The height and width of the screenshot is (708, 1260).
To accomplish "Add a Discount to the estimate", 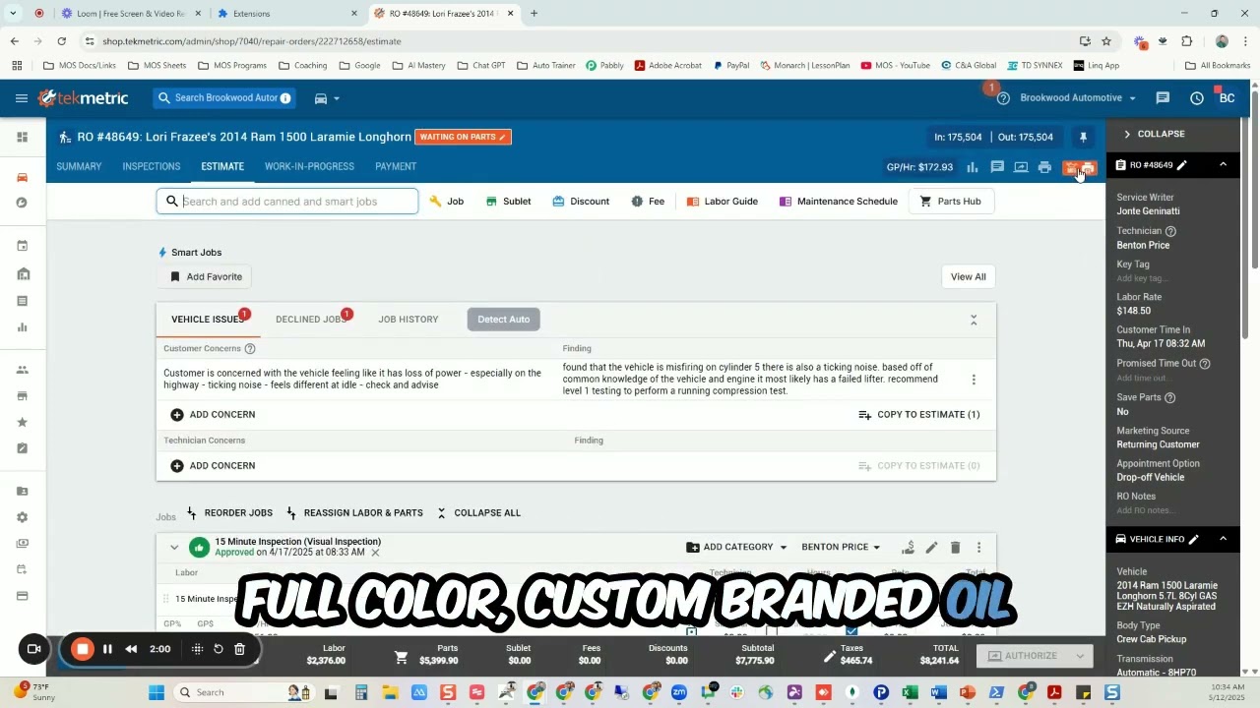I will pyautogui.click(x=581, y=202).
